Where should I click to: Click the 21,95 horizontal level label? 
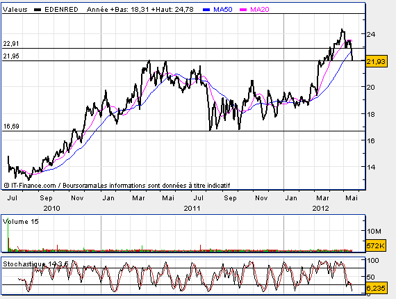click(11, 56)
